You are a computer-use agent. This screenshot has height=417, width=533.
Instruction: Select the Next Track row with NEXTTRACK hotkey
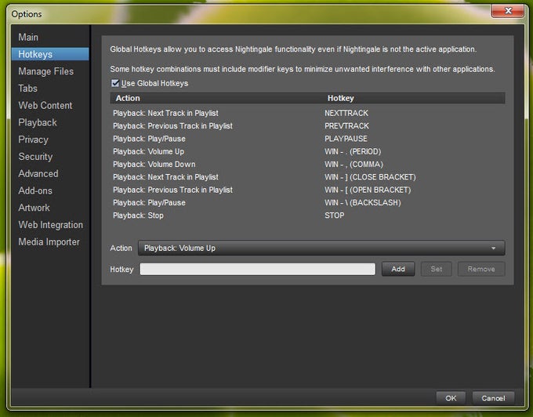click(x=307, y=113)
